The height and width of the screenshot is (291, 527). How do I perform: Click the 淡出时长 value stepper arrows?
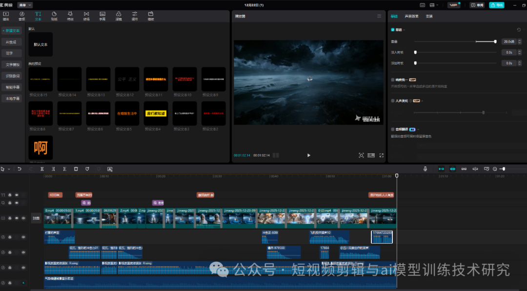(x=520, y=63)
